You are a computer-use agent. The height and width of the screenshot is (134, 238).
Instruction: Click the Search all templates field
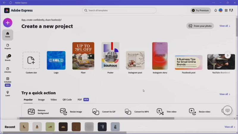click(x=119, y=10)
